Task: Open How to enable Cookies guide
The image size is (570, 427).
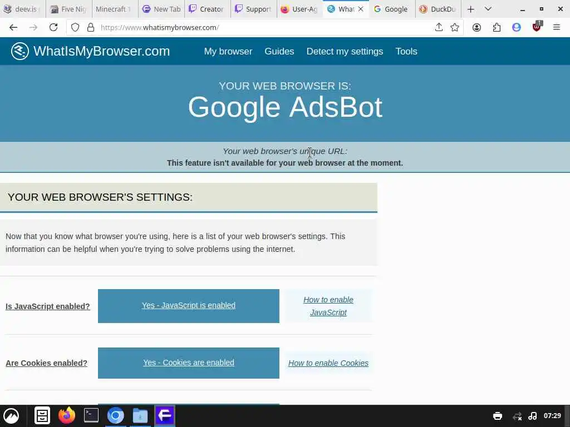Action: 328,363
